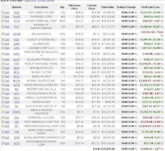Expand the POT row plus box
Image resolution: width=165 pixels, height=151 pixels.
[3, 27]
